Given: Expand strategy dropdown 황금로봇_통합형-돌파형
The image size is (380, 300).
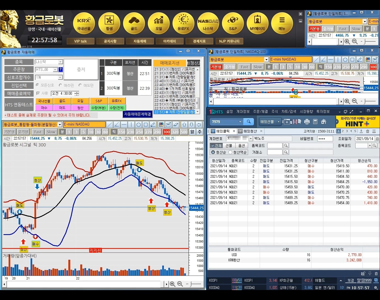Looking at the screenshot, I should point(60,124).
